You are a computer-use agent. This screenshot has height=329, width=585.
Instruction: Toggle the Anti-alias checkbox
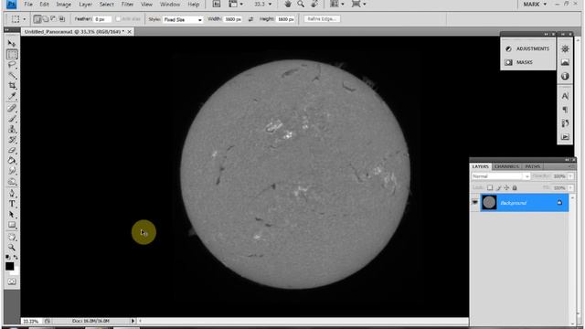(x=118, y=19)
